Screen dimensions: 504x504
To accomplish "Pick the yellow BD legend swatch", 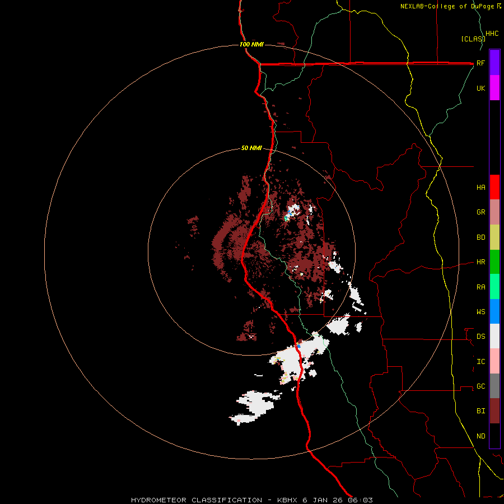I will (x=494, y=237).
